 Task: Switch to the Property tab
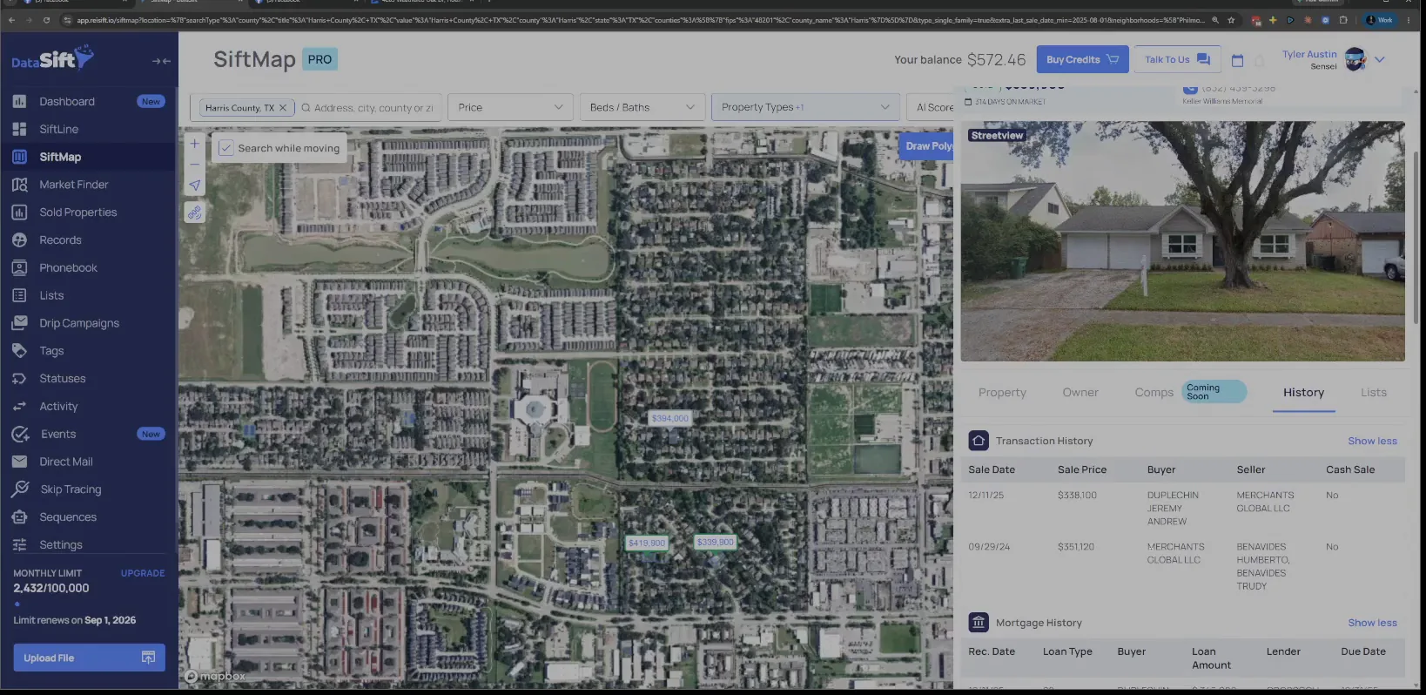point(1002,393)
